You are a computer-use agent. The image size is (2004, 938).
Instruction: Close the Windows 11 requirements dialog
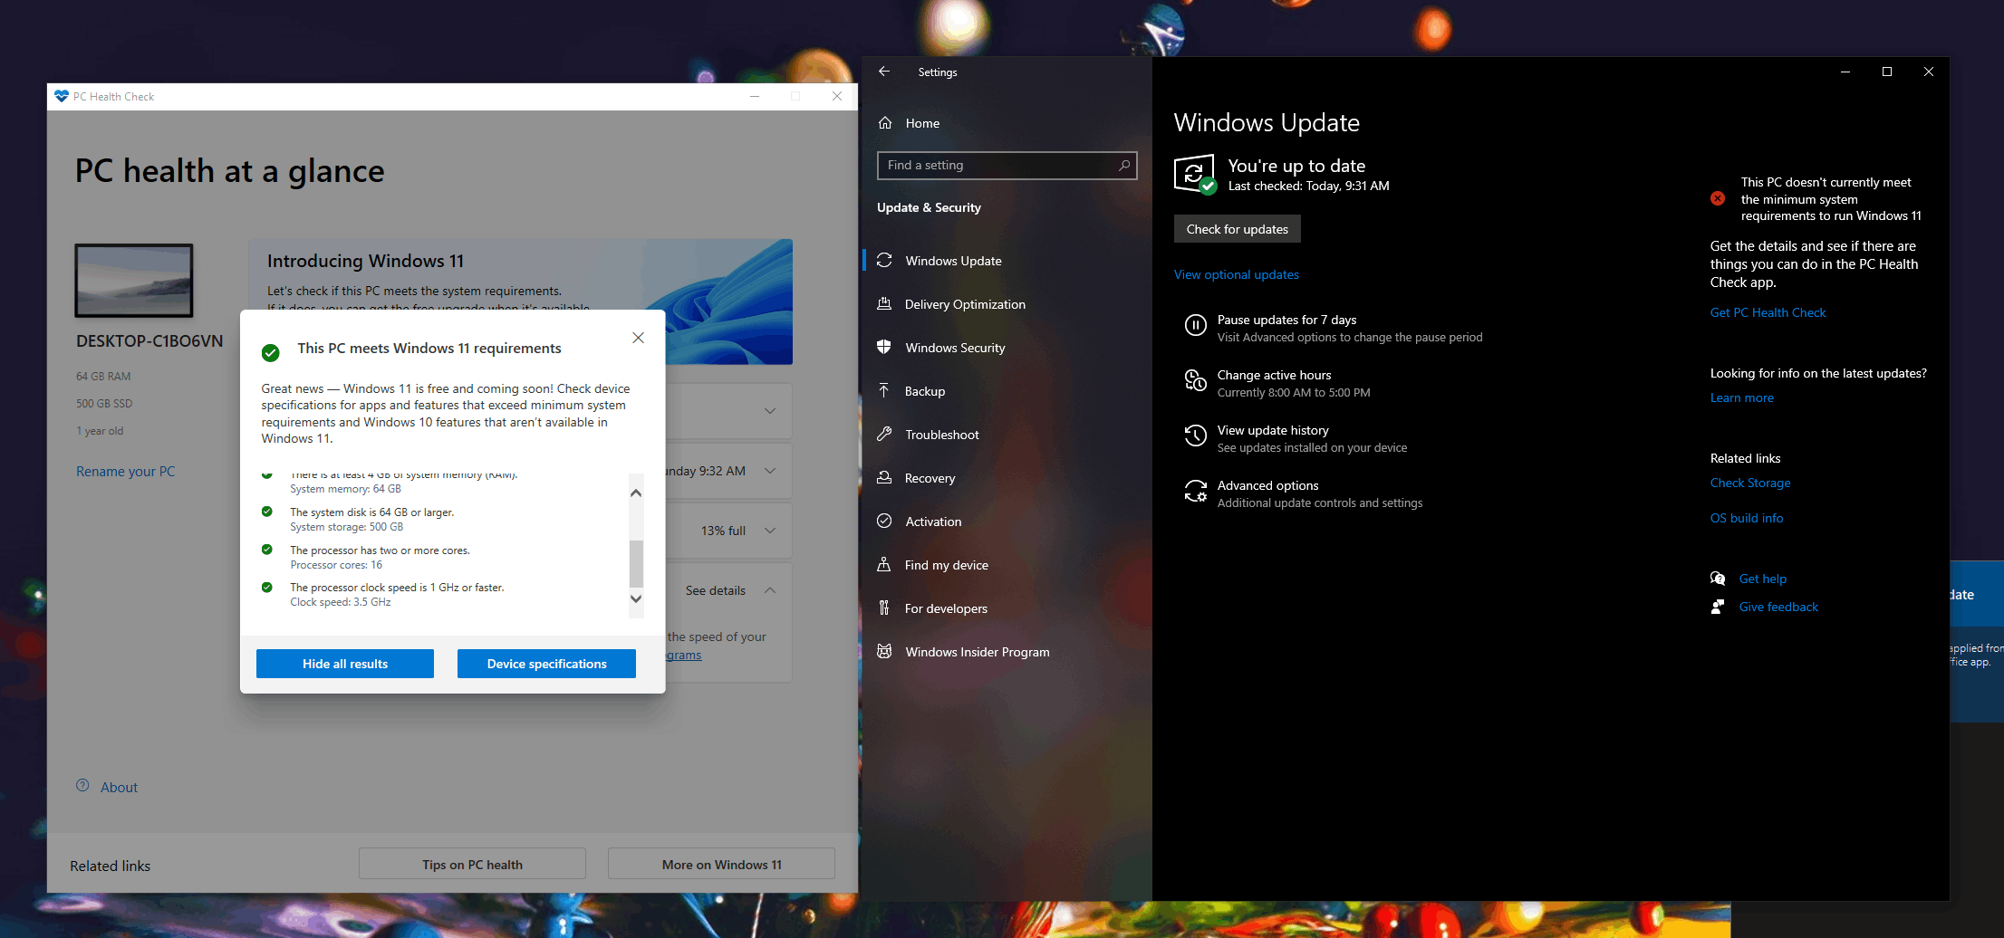coord(638,338)
